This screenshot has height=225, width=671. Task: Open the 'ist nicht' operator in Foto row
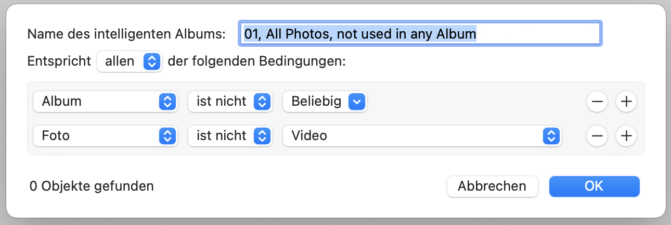pyautogui.click(x=230, y=136)
